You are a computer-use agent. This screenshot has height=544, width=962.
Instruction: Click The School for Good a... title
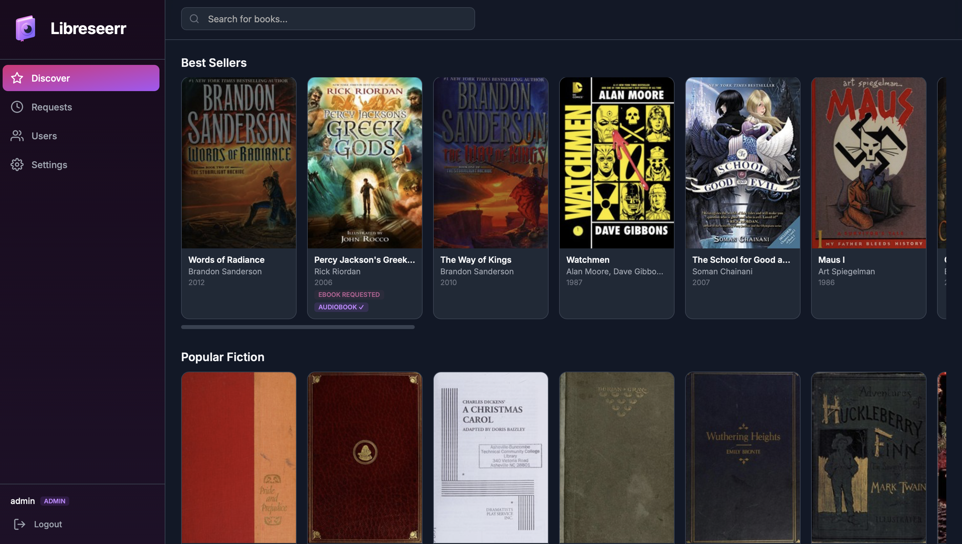(741, 260)
